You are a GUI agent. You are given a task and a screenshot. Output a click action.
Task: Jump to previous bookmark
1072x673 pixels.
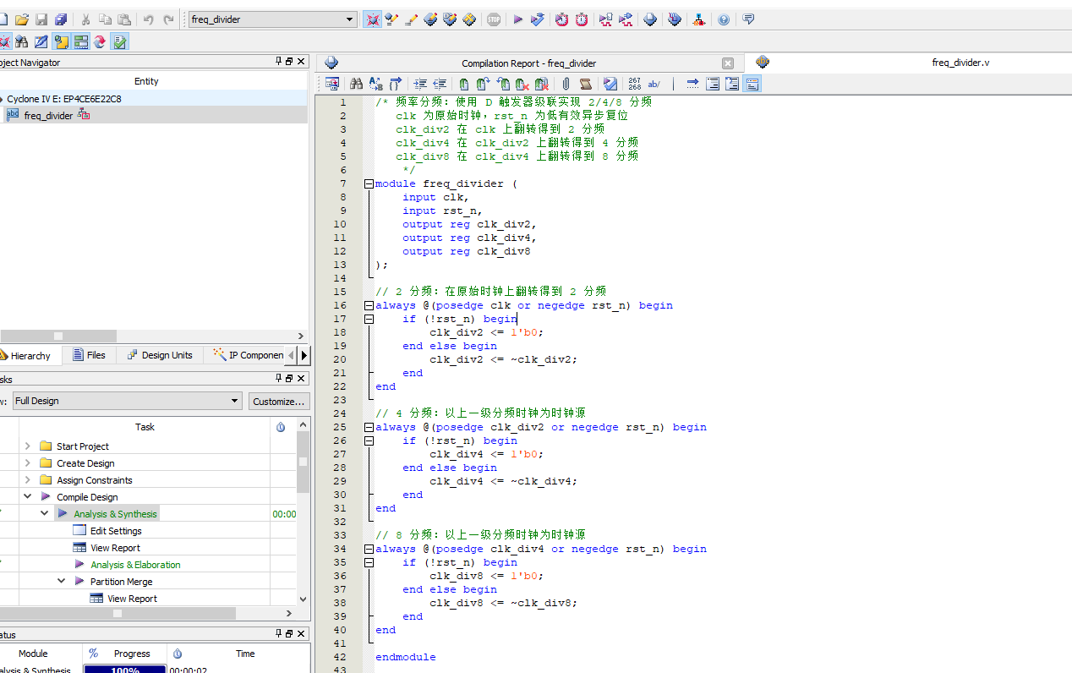503,84
